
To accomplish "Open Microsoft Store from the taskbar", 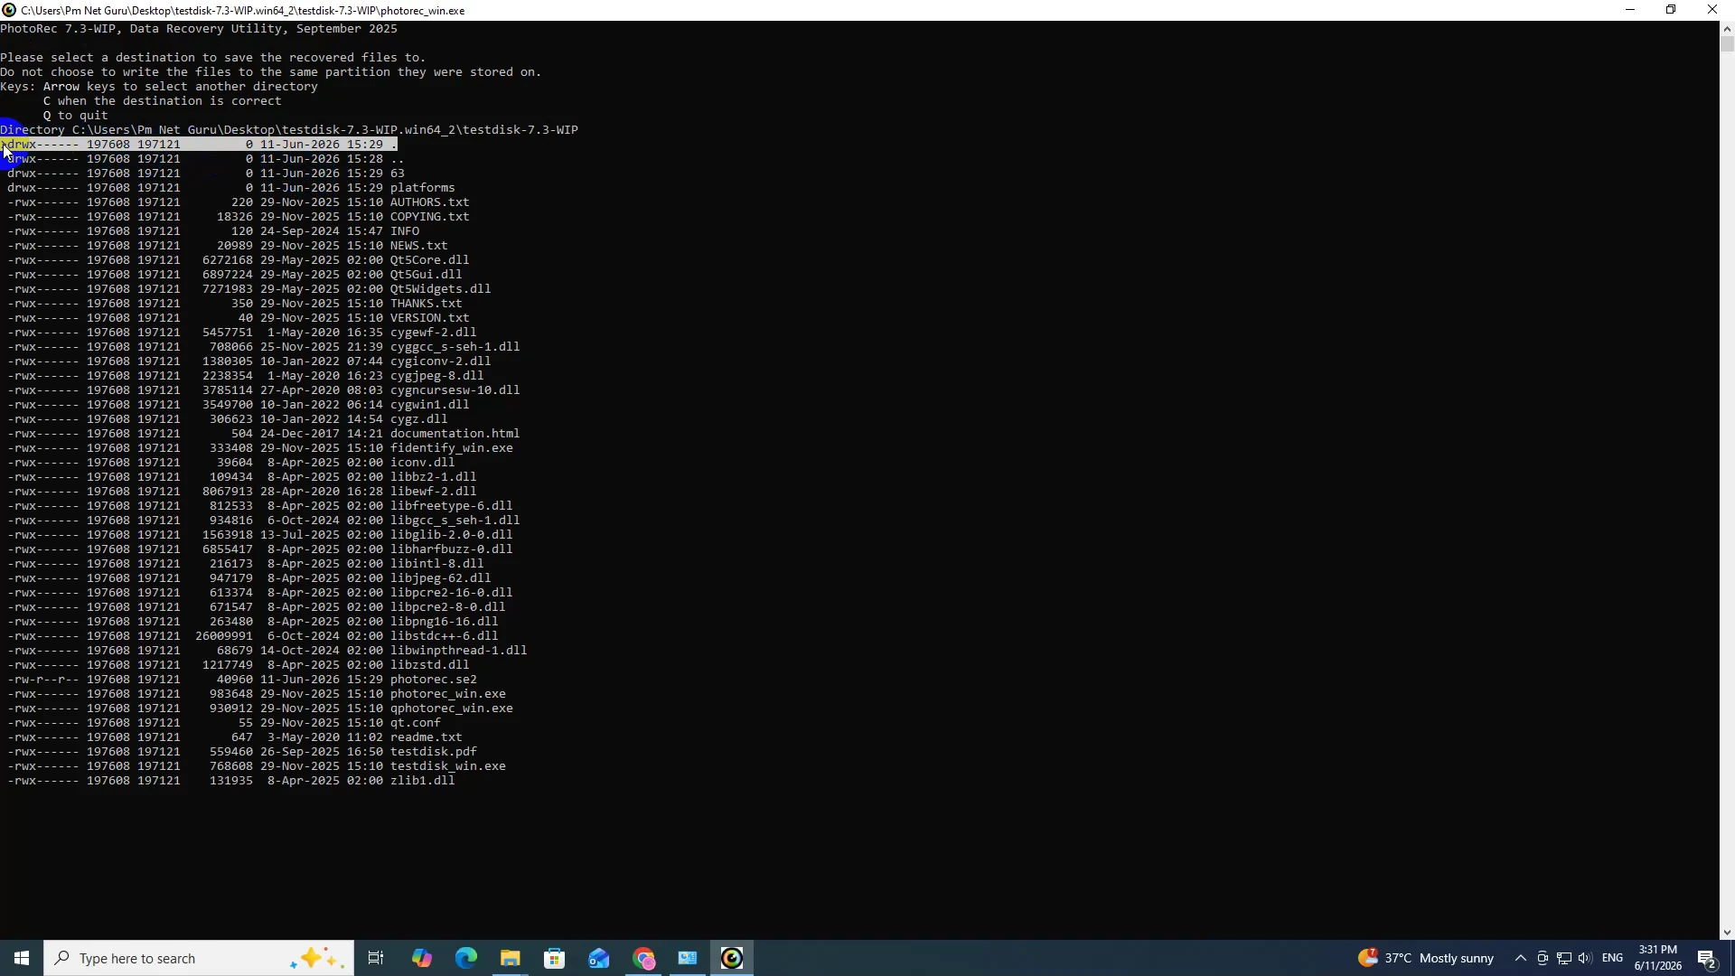I will pyautogui.click(x=554, y=958).
